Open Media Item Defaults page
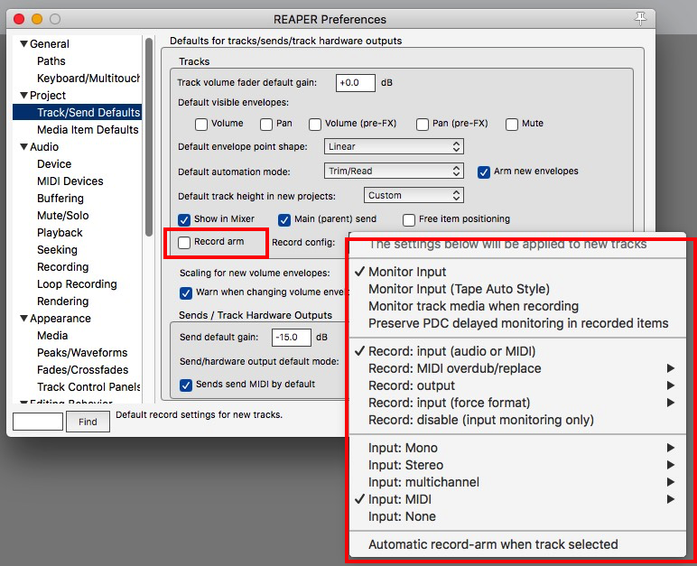This screenshot has height=566, width=697. tap(88, 130)
